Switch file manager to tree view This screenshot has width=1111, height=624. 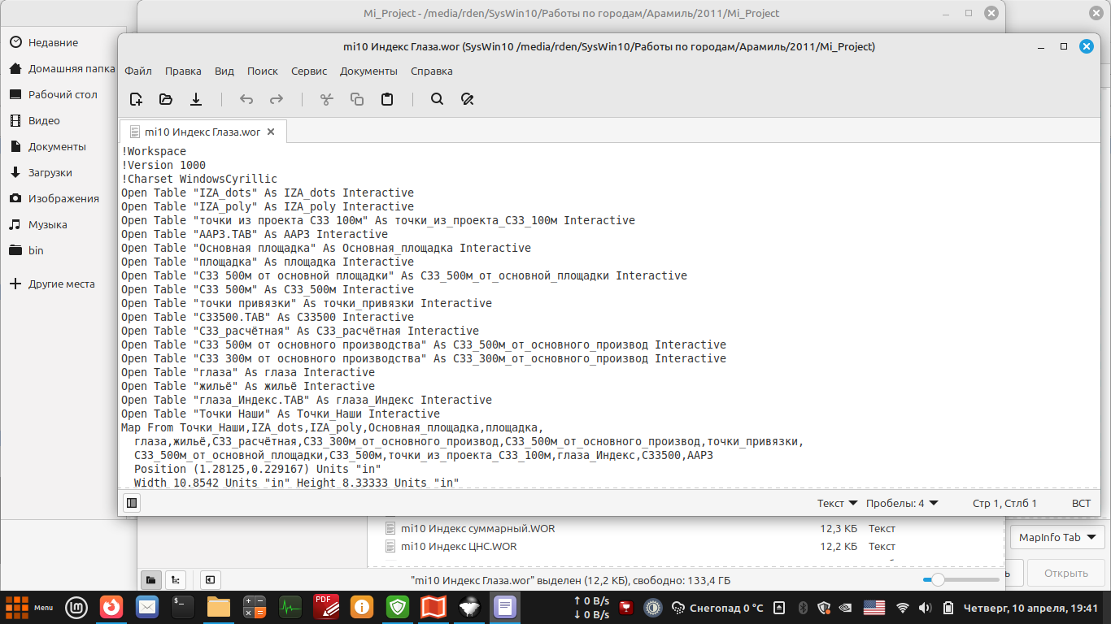(174, 579)
